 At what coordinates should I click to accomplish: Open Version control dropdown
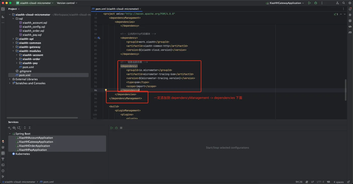(67, 3)
